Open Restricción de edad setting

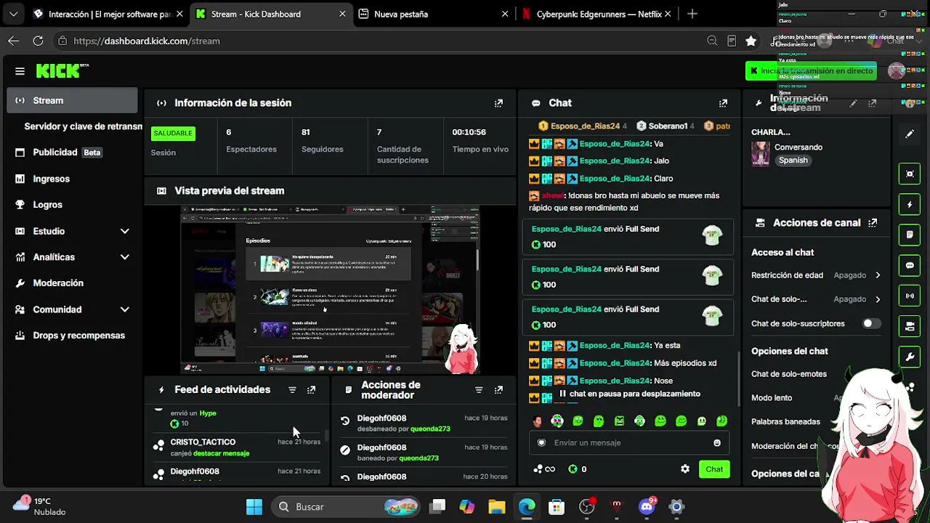[816, 275]
